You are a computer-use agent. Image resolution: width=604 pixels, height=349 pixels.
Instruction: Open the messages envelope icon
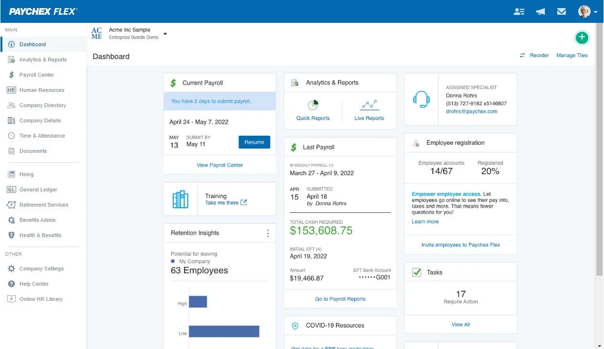pos(562,11)
